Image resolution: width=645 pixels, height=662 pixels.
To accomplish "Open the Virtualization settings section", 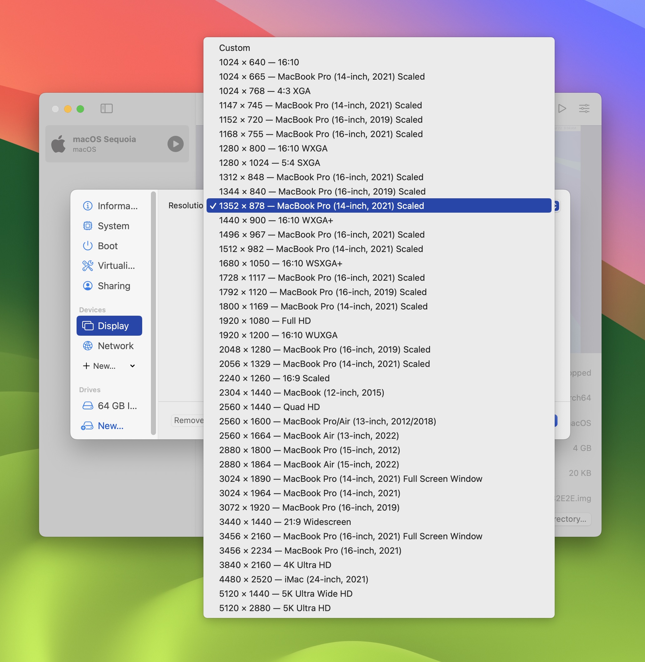I will click(109, 266).
